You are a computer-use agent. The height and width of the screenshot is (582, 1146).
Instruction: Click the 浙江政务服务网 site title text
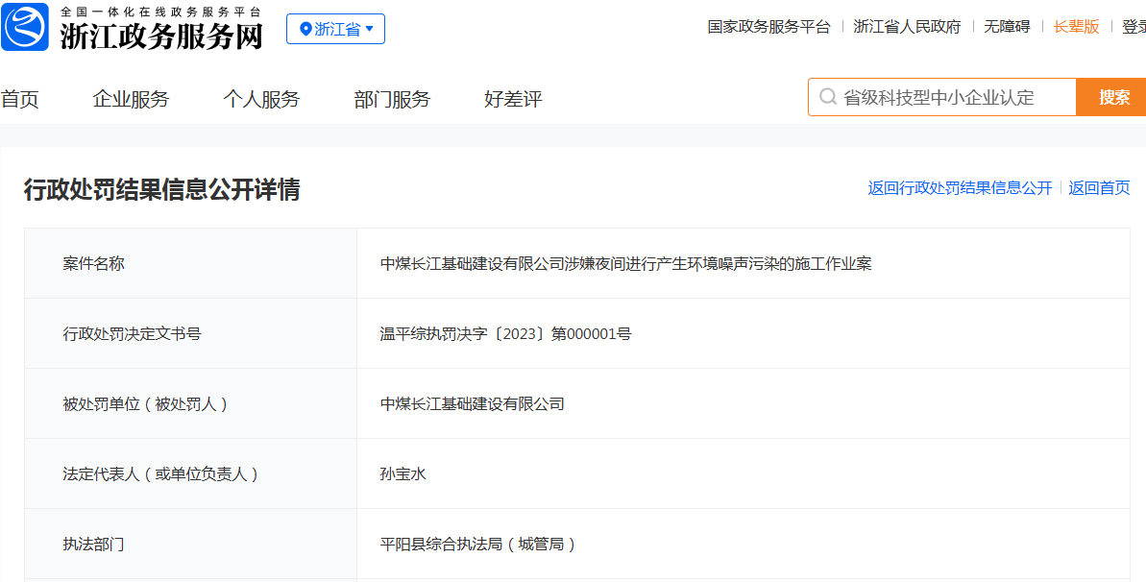click(x=161, y=36)
